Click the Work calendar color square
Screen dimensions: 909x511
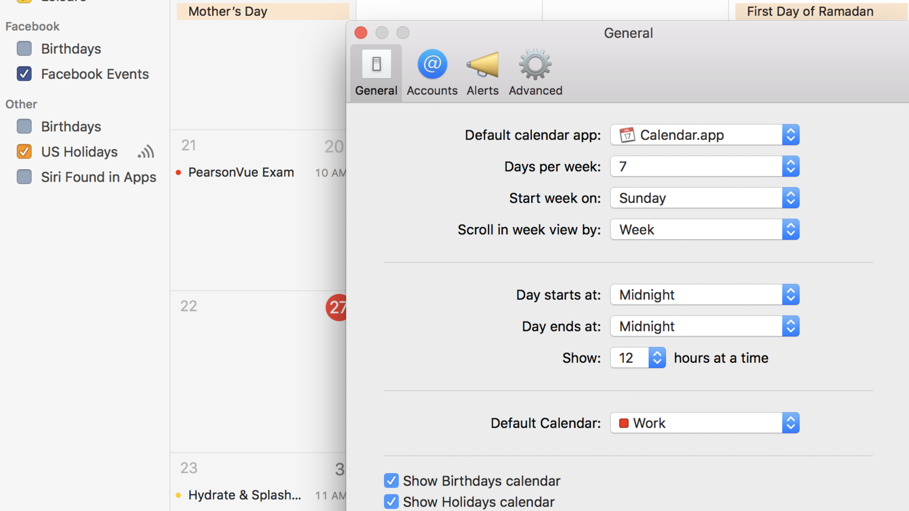point(624,422)
